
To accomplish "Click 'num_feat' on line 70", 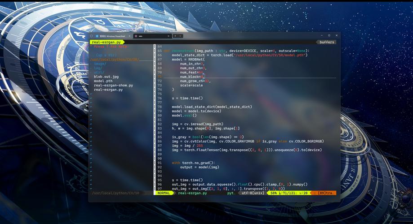I will tap(188, 72).
